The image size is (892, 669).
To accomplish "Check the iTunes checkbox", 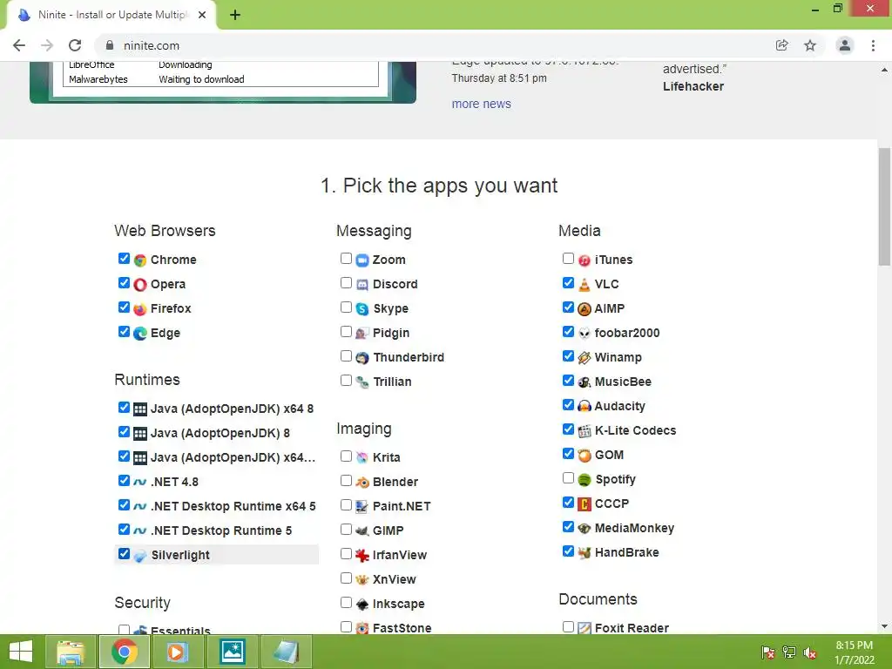I will coord(568,258).
